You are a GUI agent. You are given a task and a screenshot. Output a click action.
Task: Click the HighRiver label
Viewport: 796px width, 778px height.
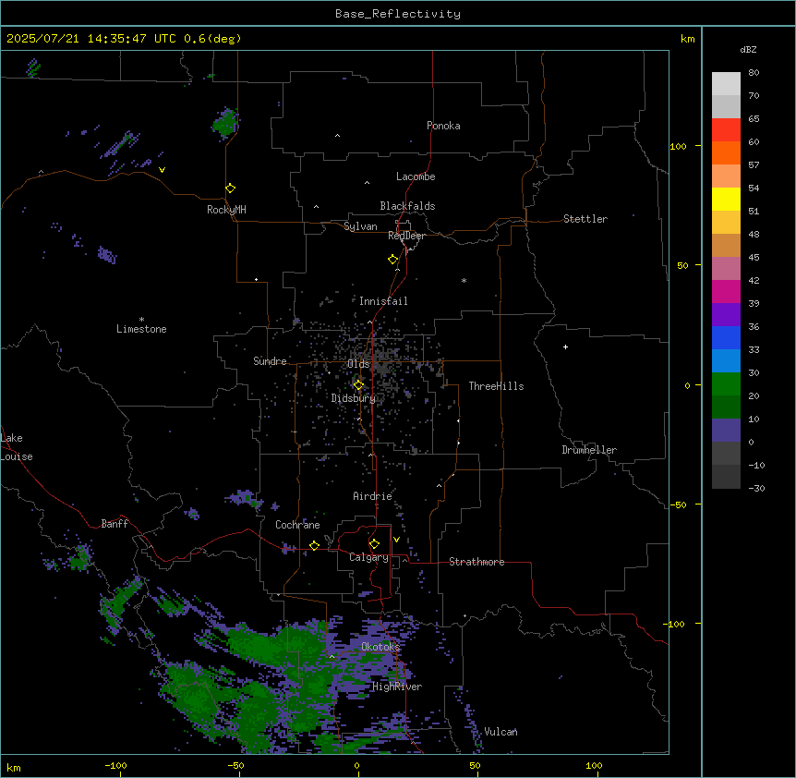tap(397, 687)
